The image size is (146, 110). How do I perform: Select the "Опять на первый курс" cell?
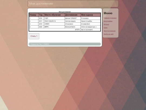(x=91, y=27)
